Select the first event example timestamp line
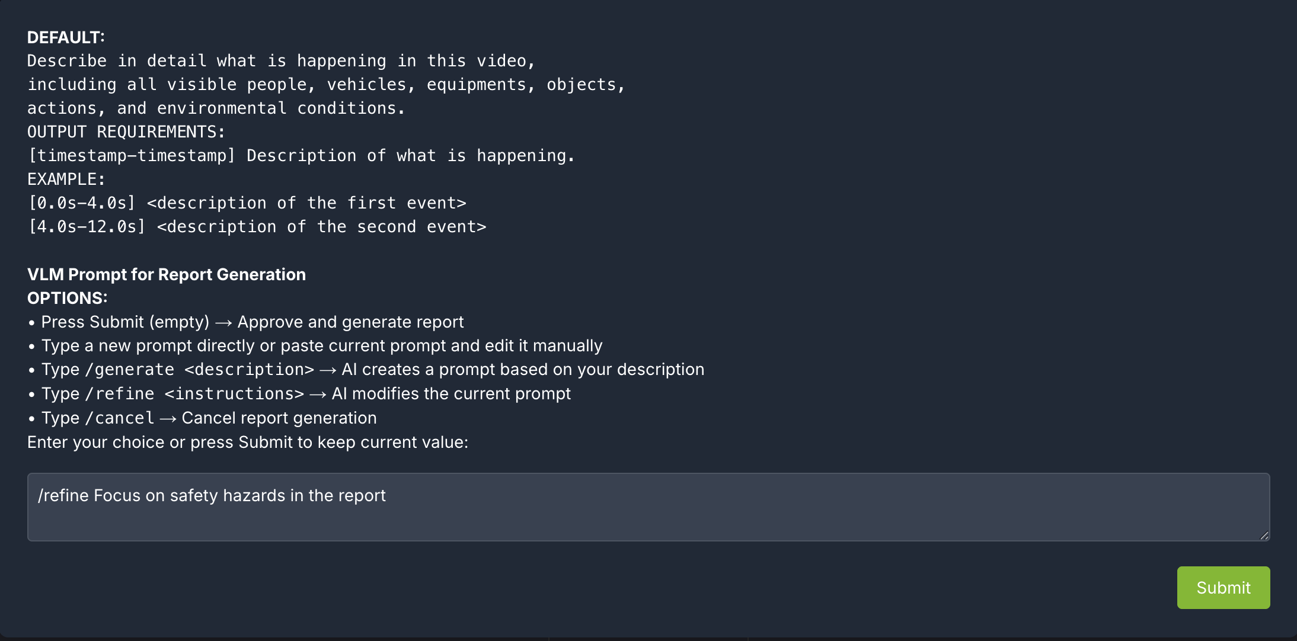The width and height of the screenshot is (1297, 641). (x=247, y=202)
